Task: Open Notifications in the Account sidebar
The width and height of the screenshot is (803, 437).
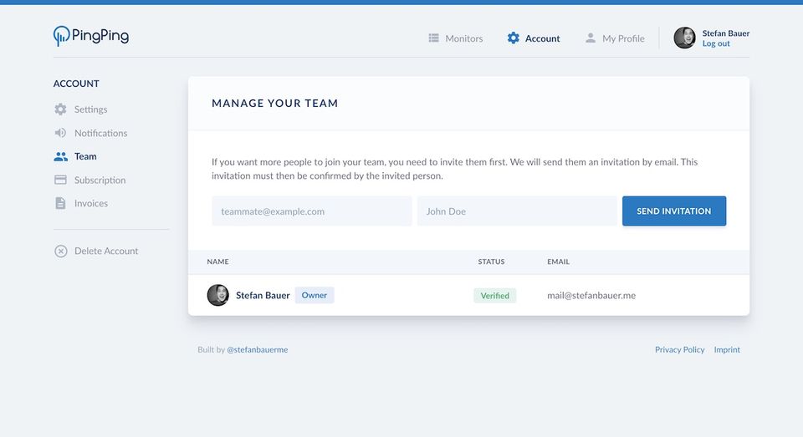Action: coord(90,133)
